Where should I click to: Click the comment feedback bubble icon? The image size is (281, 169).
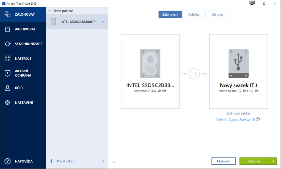pos(114,161)
